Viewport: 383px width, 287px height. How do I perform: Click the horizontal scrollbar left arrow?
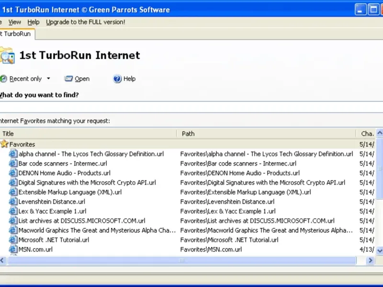(3, 260)
